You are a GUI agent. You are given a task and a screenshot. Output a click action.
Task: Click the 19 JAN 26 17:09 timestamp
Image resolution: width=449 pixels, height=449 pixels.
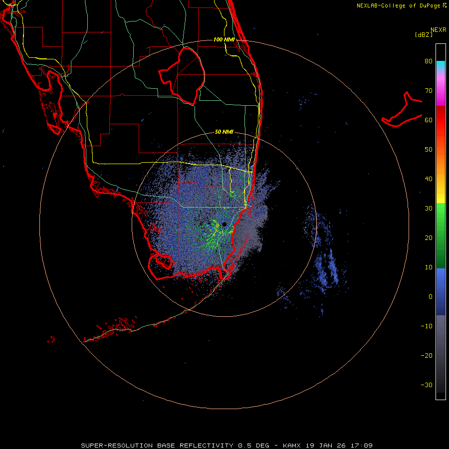[x=339, y=446]
